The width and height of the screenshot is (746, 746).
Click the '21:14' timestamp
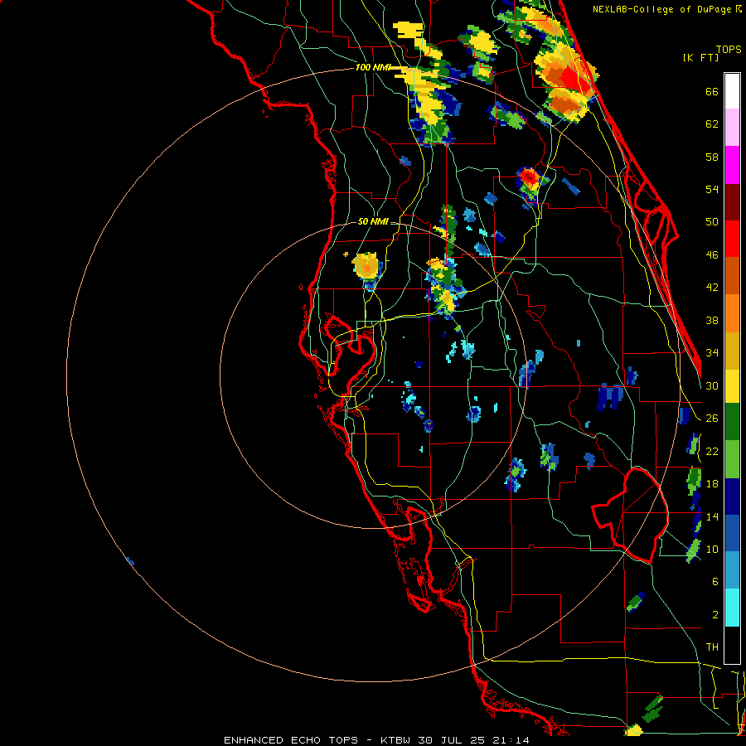[x=514, y=740]
